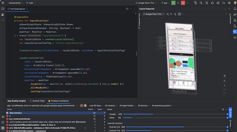The height and width of the screenshot is (132, 237).
Task: Select the pan hand tool in Layout Inspector
Action: click(x=224, y=76)
